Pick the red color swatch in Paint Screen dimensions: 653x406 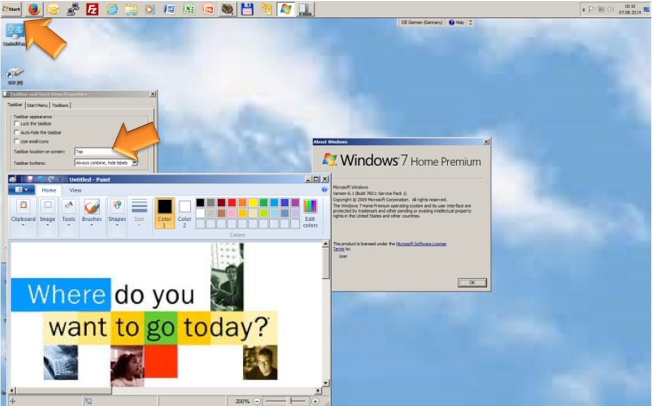pyautogui.click(x=232, y=202)
